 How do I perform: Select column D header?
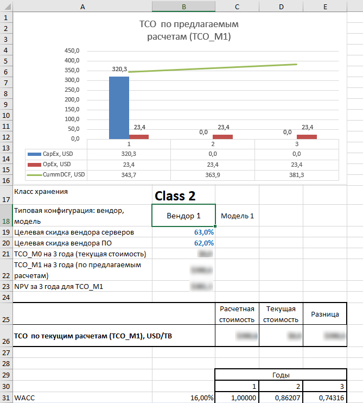[281, 7]
